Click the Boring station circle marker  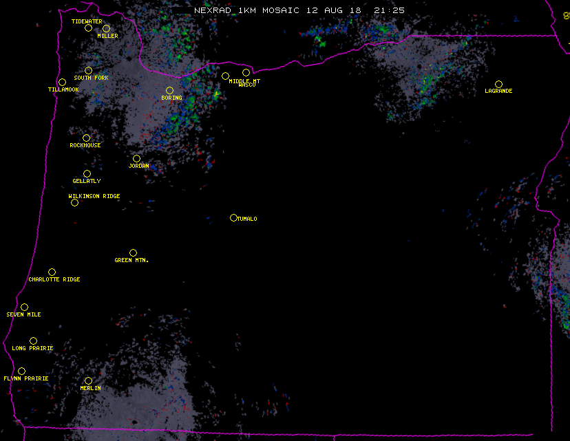coord(169,91)
